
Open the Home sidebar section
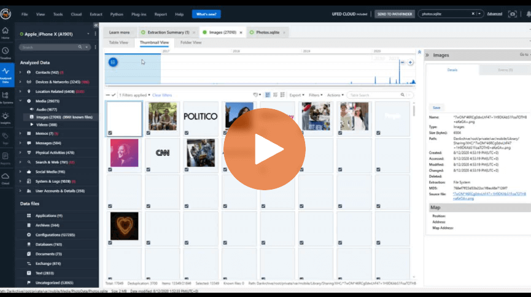6,33
